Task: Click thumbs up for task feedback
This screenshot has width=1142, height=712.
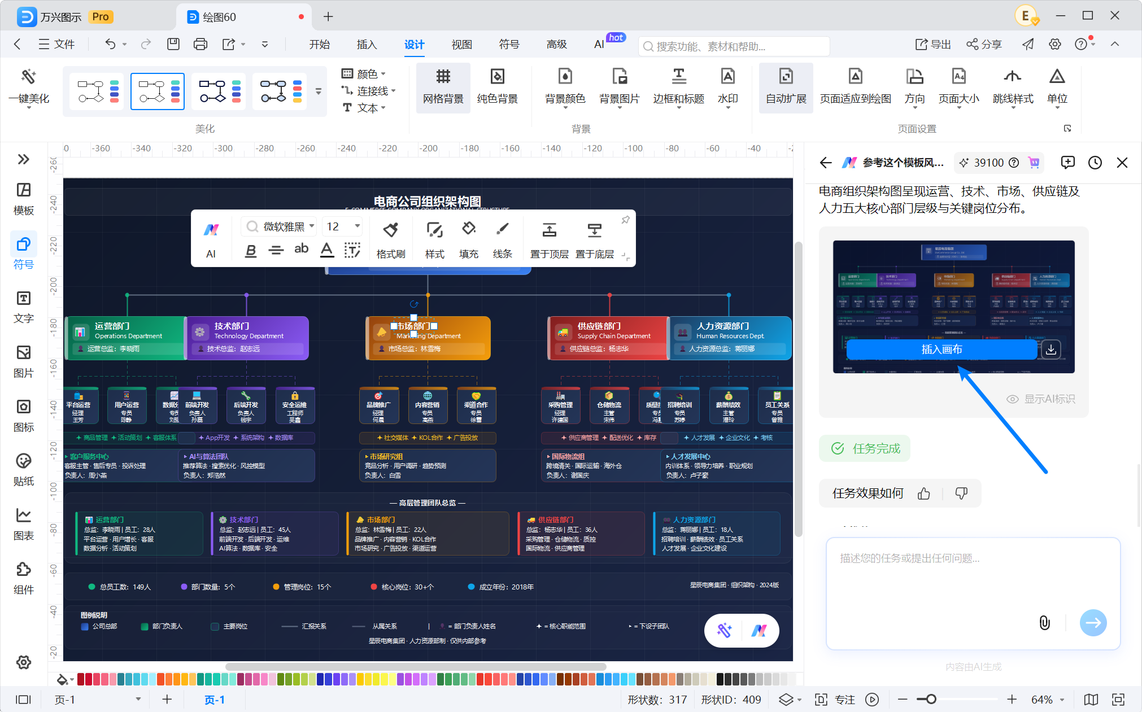Action: point(924,493)
